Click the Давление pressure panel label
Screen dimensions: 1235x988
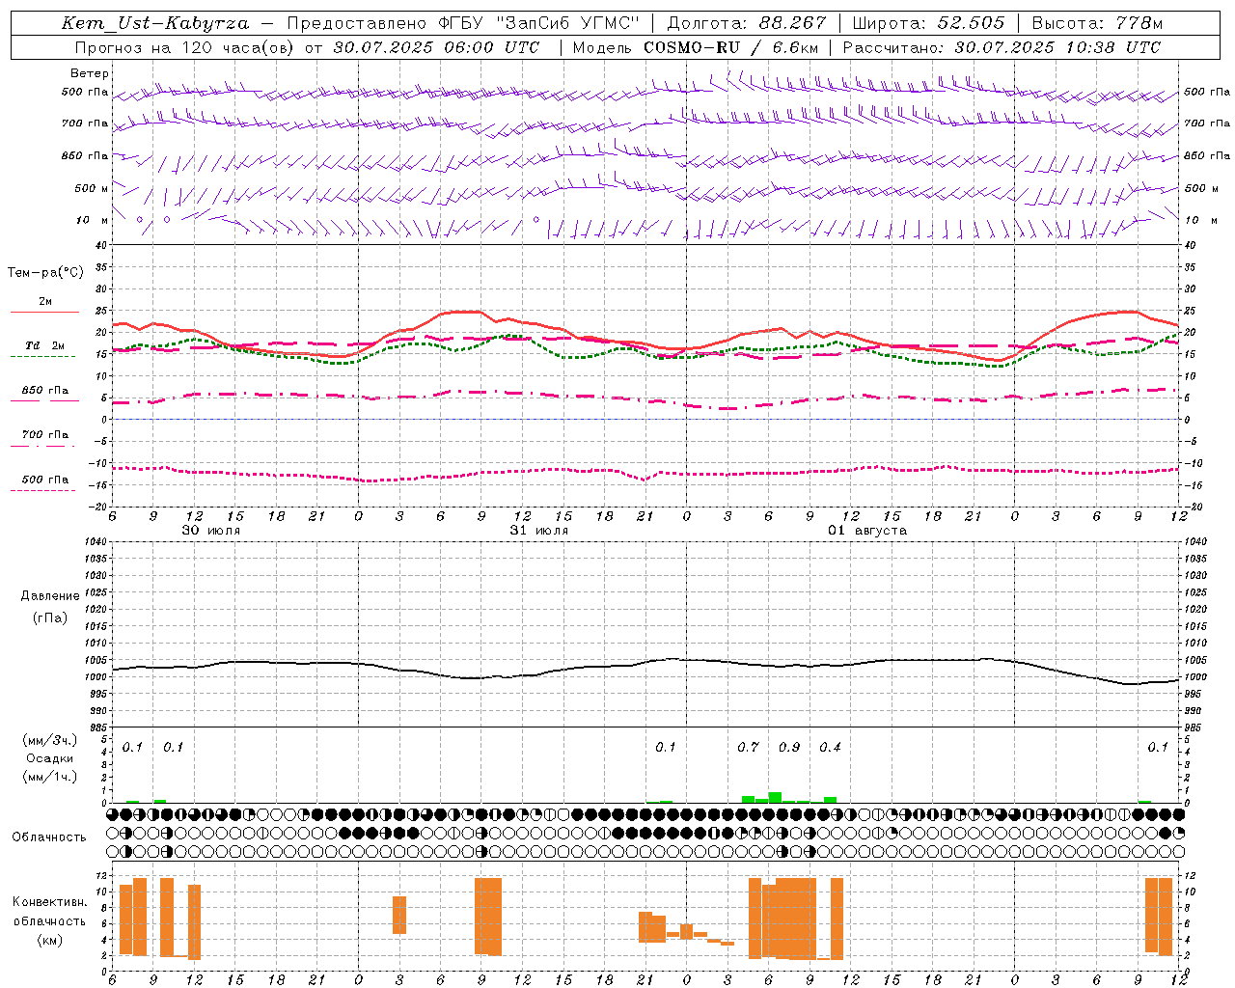[50, 596]
